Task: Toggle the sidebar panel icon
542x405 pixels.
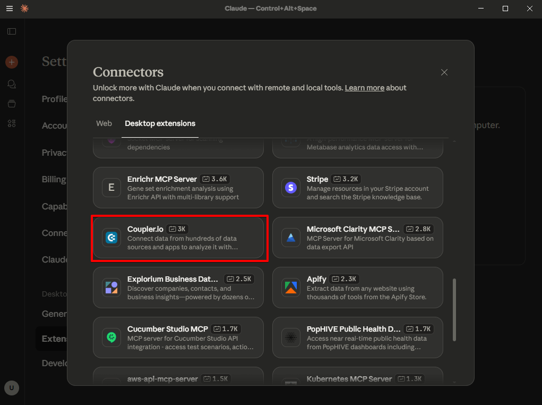Action: tap(12, 31)
